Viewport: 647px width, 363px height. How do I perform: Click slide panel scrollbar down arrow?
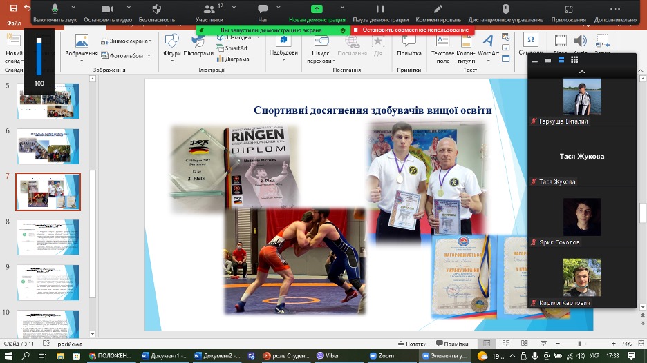(93, 334)
